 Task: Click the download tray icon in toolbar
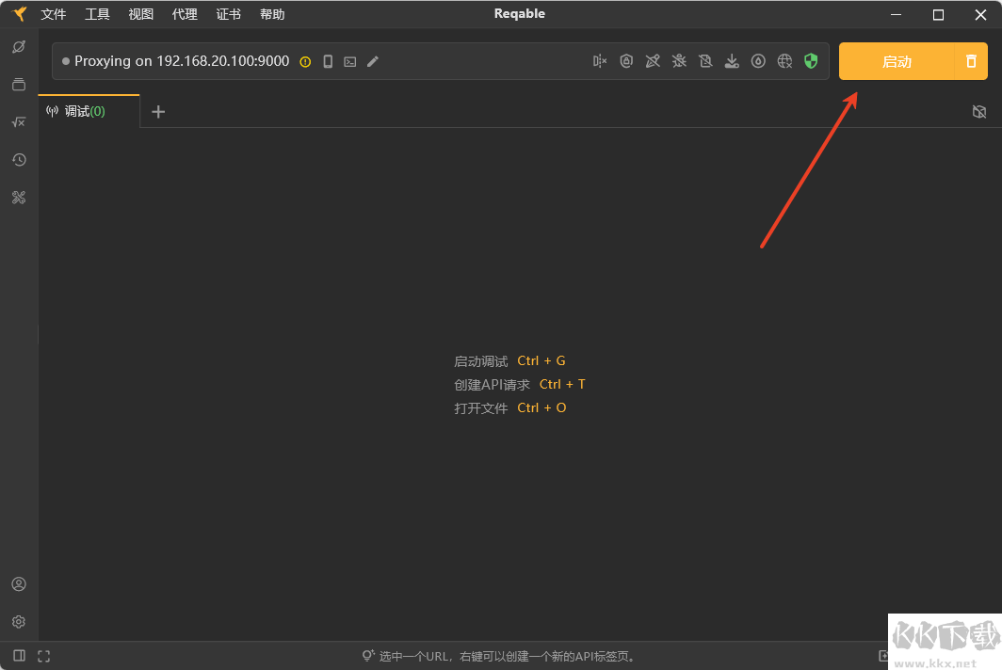pos(732,61)
